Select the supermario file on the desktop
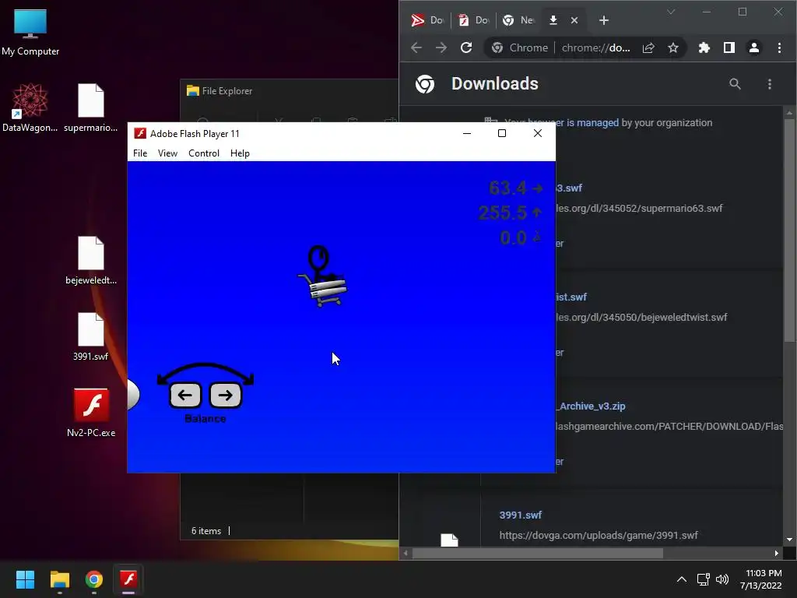 pos(91,107)
